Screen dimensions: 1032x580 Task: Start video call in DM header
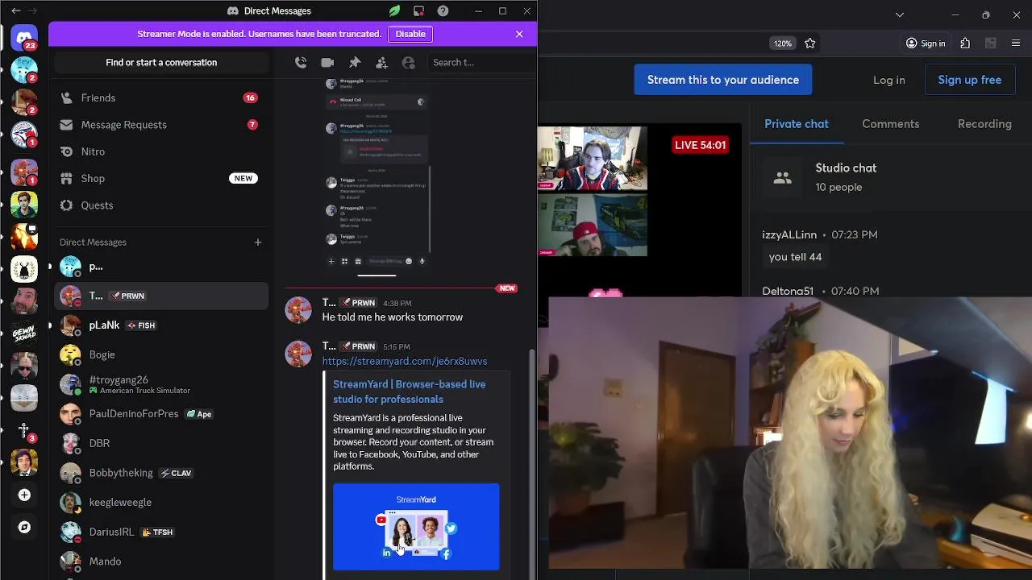(327, 62)
